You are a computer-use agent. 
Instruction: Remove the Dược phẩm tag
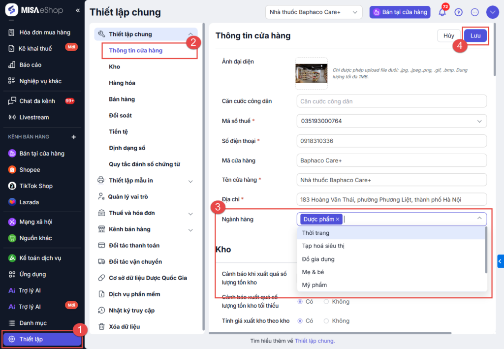[x=338, y=219]
